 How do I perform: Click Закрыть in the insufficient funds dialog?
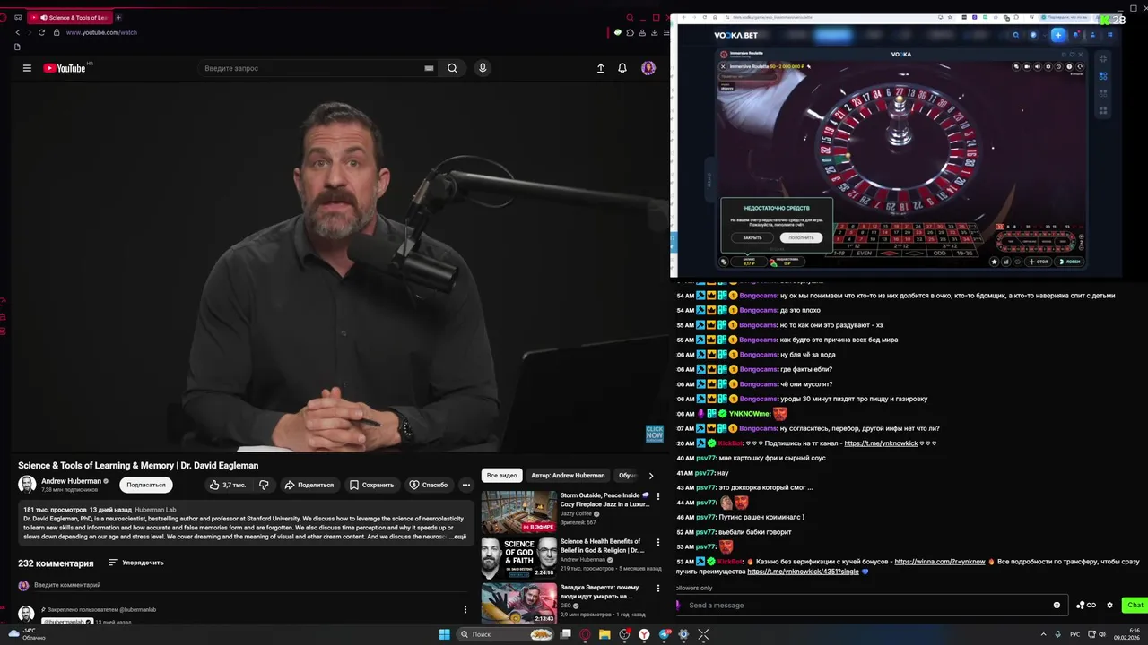tap(752, 237)
